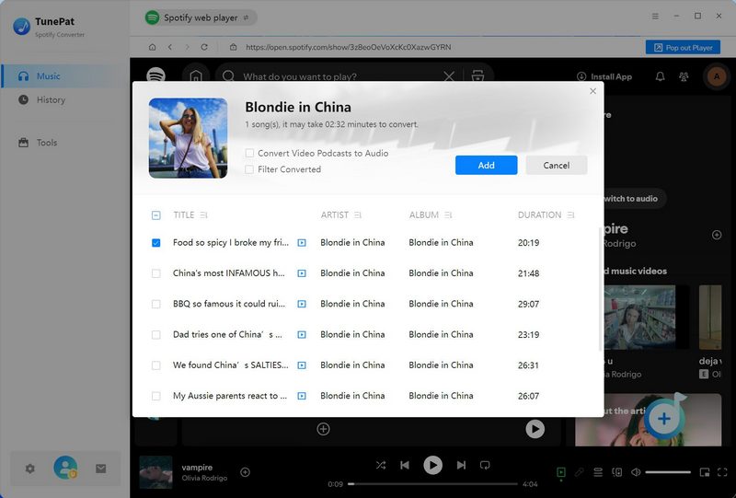The image size is (736, 498).
Task: Open the TITLE column sort menu
Action: (x=203, y=215)
